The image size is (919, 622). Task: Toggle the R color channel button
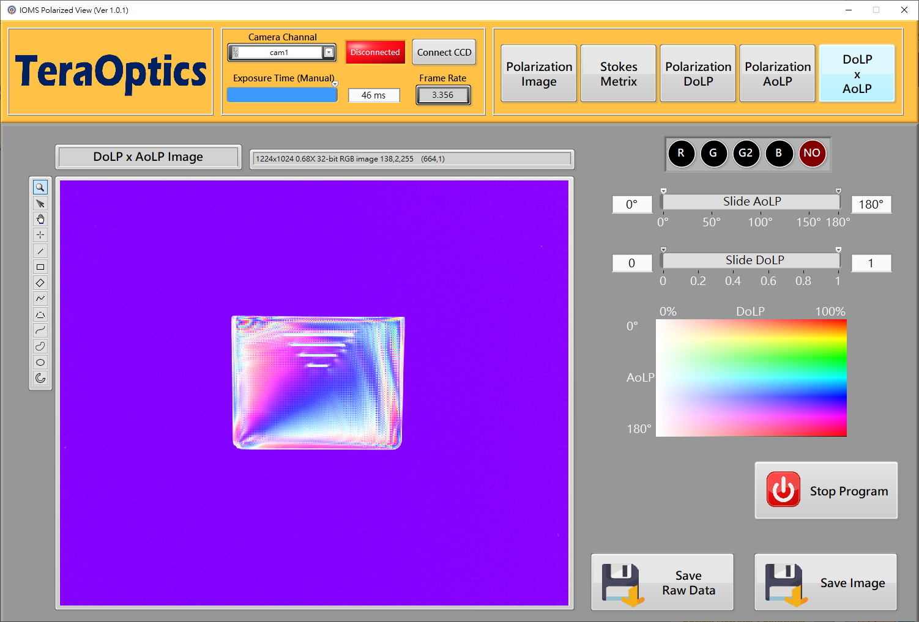[x=681, y=154]
